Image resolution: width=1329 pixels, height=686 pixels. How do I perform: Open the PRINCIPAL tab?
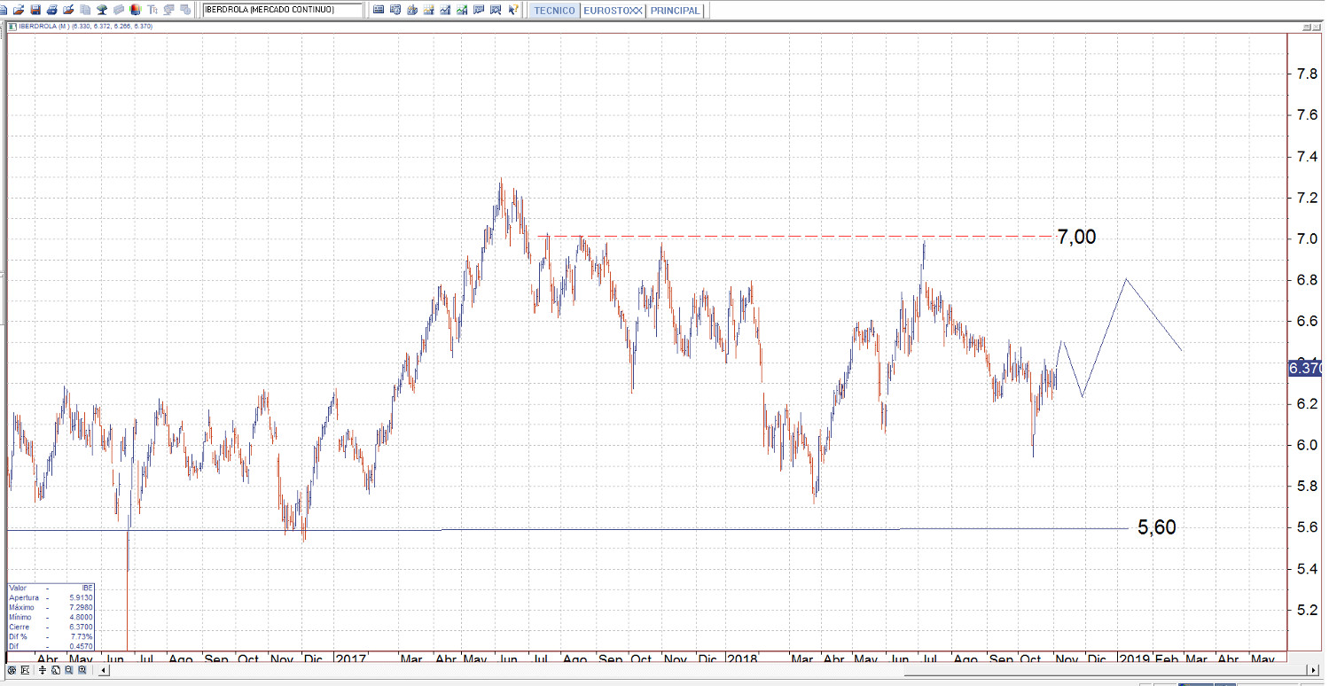(675, 11)
